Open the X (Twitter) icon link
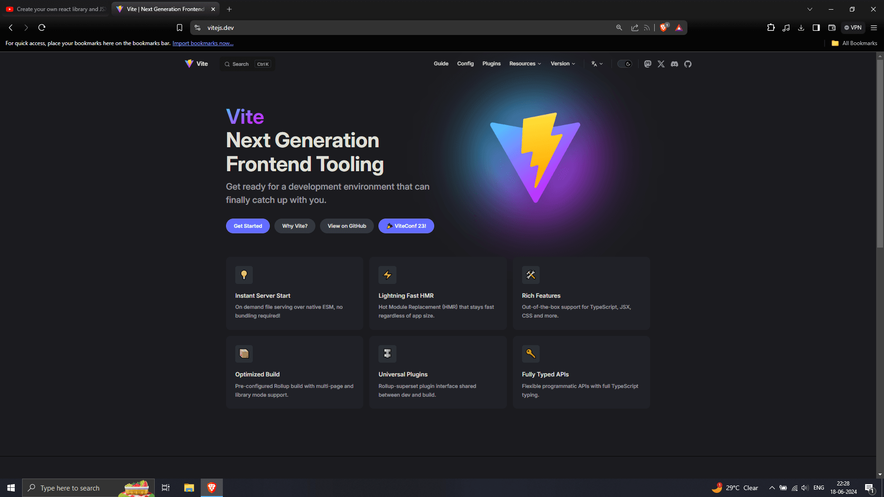884x497 pixels. point(661,64)
